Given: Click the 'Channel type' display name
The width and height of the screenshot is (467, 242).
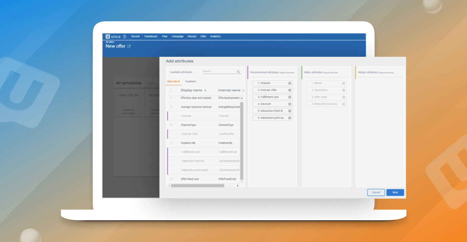Looking at the screenshot, I should [x=188, y=125].
